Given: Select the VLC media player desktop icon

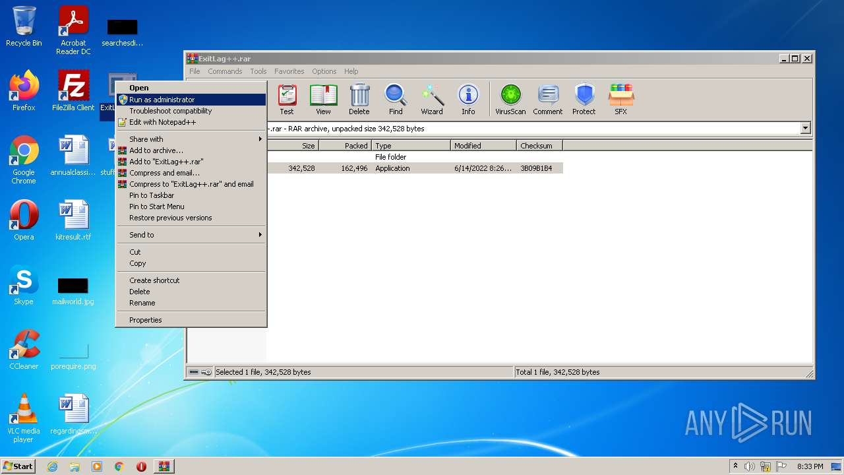Looking at the screenshot, I should click(24, 418).
